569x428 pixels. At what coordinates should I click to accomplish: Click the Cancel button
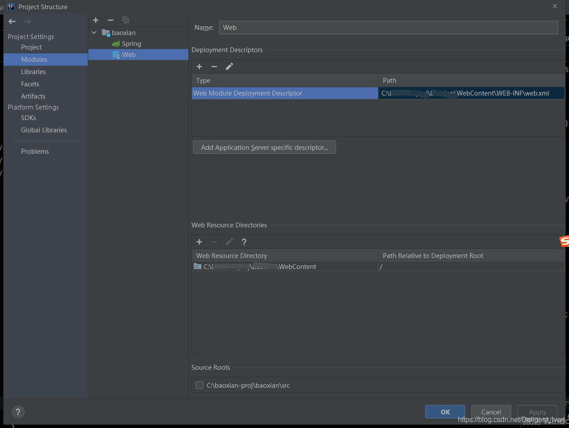(491, 412)
